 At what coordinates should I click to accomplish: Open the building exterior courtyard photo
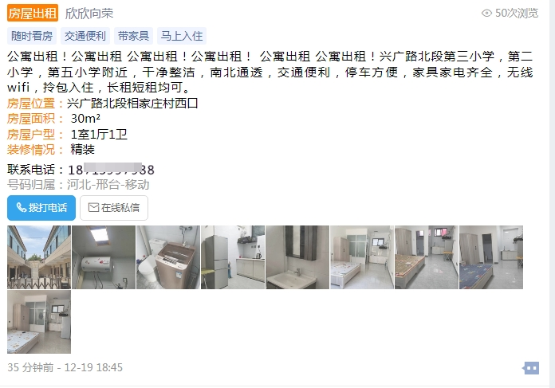[39, 257]
